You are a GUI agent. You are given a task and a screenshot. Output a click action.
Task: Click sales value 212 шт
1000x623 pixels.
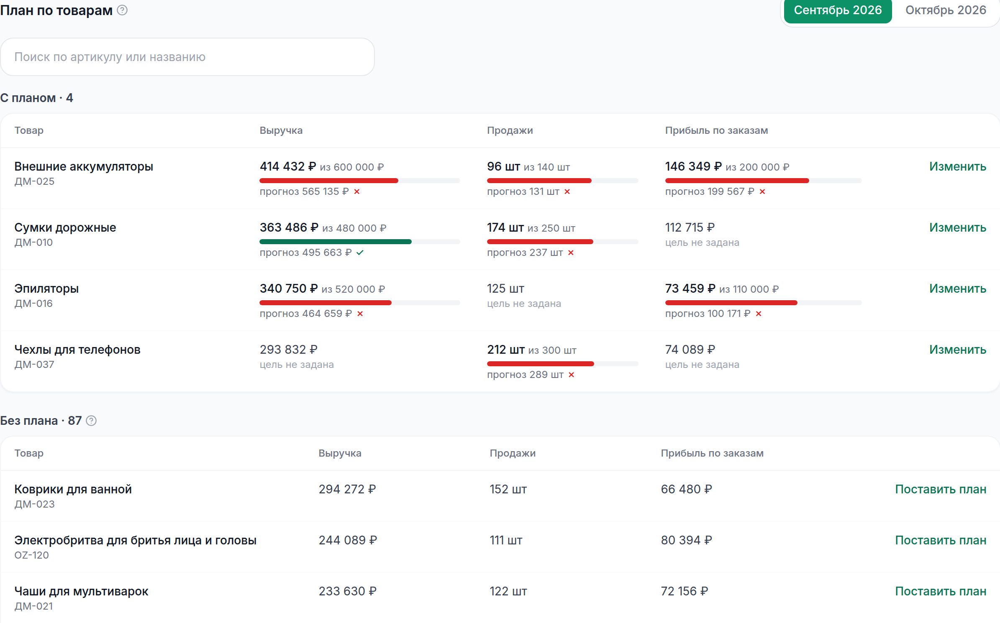[x=506, y=350]
